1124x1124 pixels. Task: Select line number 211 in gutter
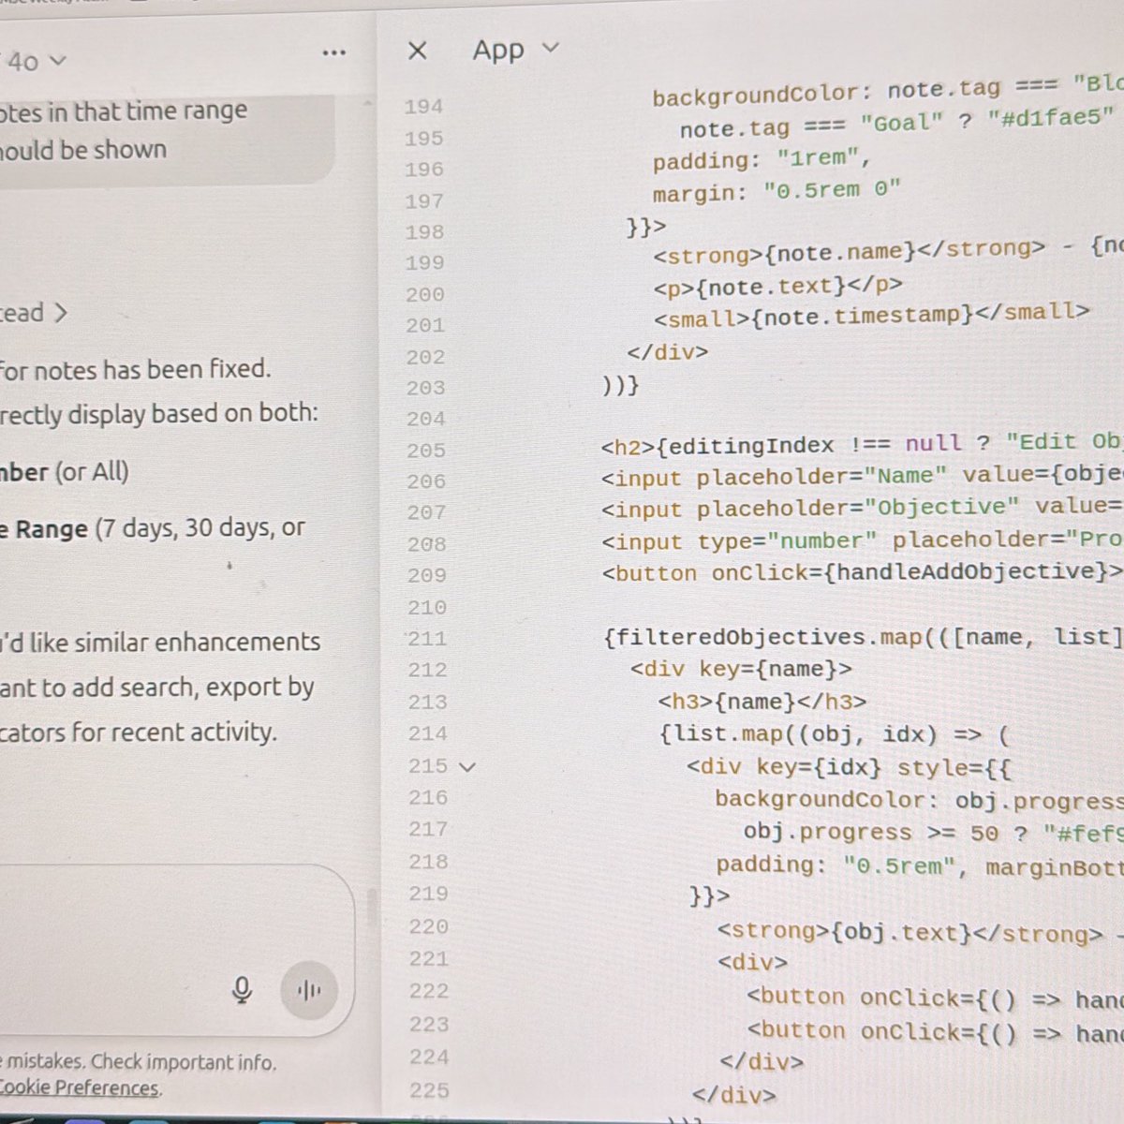[x=426, y=639]
